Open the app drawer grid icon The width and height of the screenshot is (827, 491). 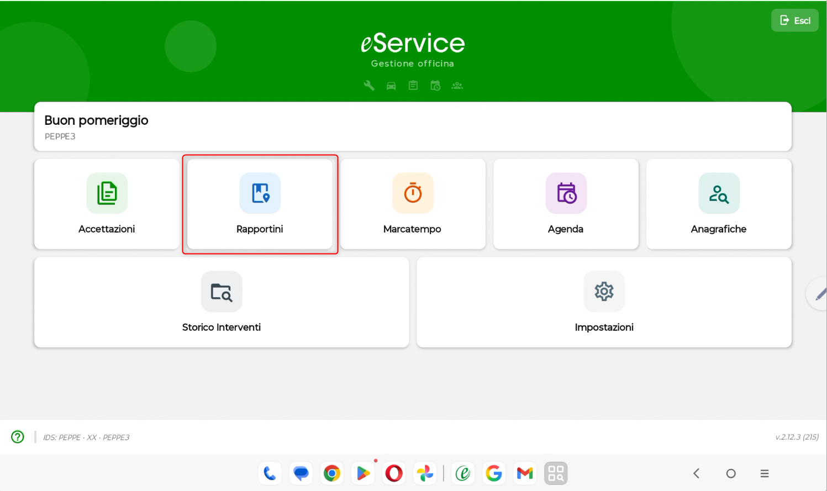point(556,473)
